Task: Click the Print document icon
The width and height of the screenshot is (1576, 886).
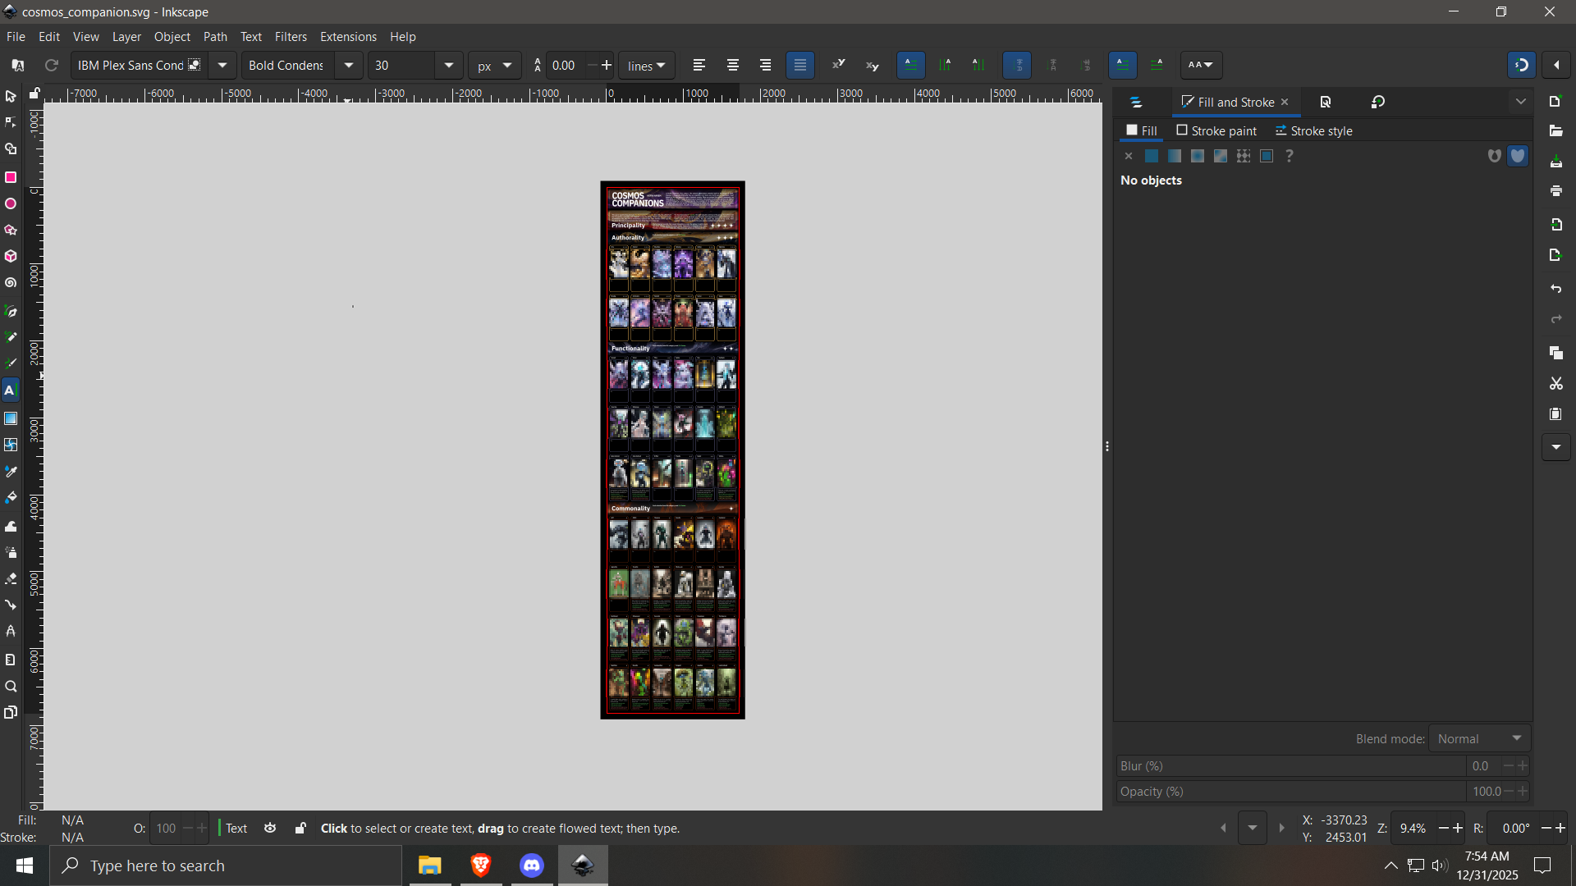Action: (1555, 191)
